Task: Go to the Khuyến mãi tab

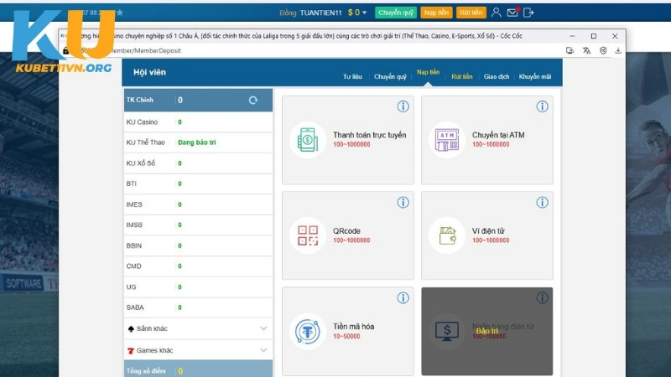Action: 534,76
